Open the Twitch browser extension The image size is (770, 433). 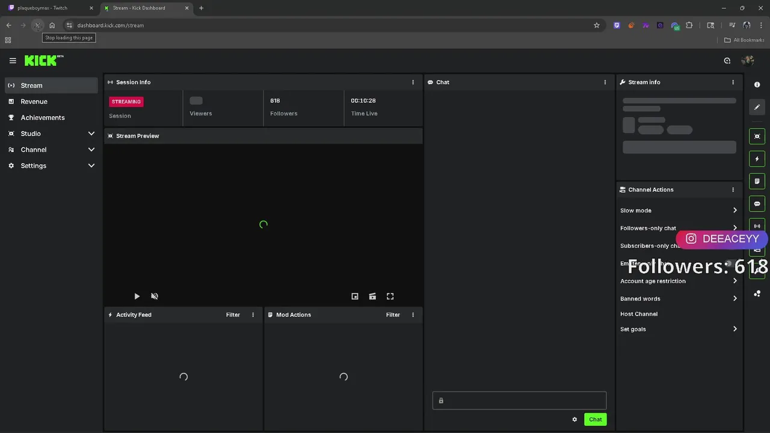617,25
